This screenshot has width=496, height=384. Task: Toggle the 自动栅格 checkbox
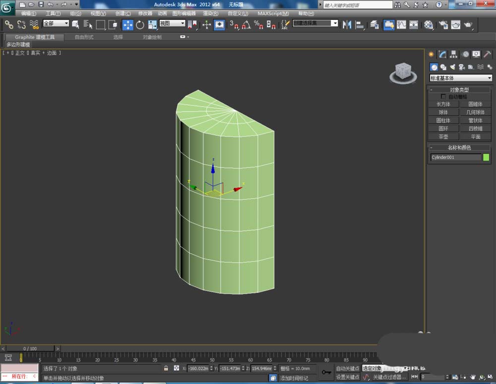443,96
